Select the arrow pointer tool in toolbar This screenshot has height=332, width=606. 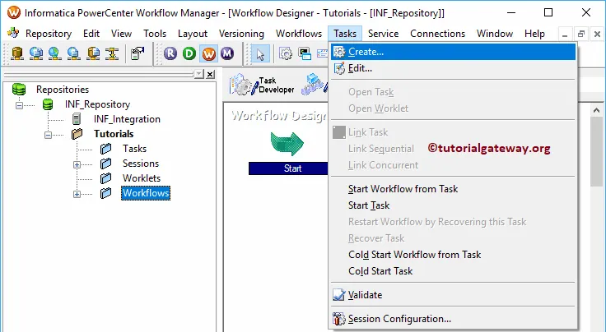pos(260,54)
